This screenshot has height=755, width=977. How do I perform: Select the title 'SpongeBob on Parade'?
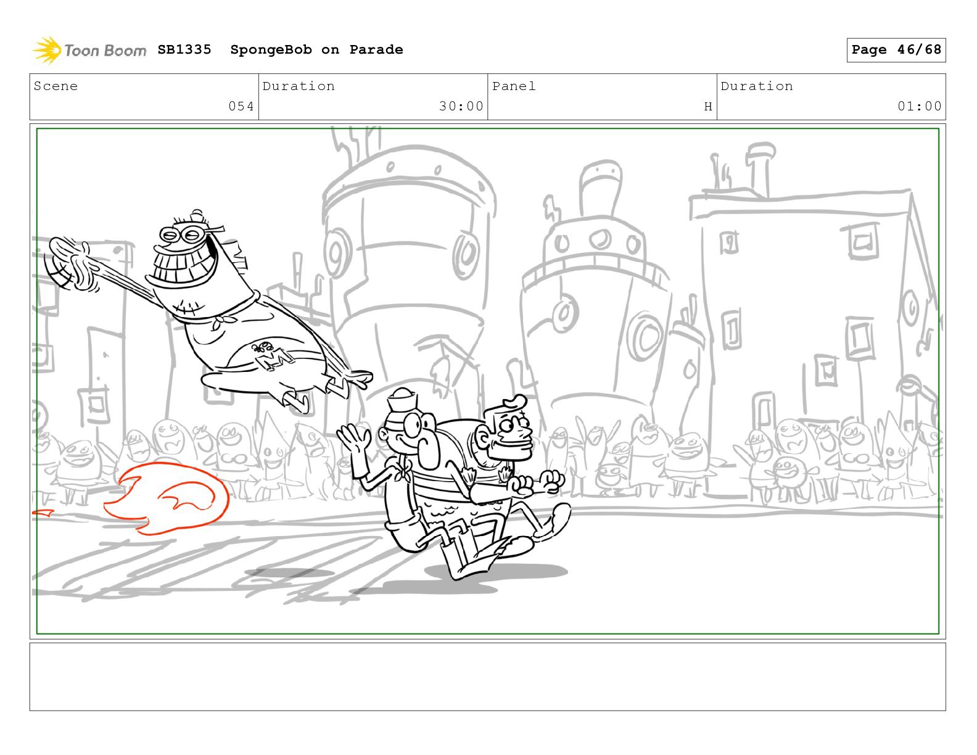316,50
